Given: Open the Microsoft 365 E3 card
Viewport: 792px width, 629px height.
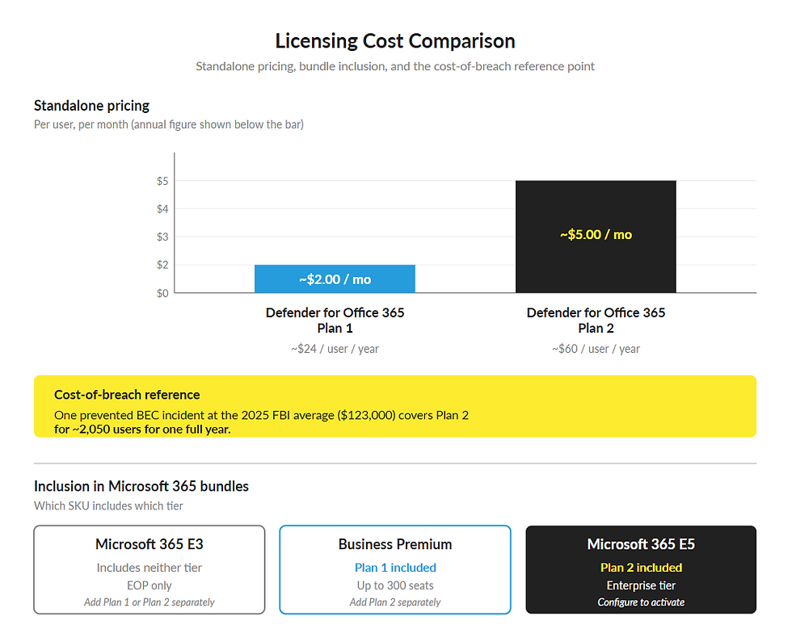Looking at the screenshot, I should [149, 570].
